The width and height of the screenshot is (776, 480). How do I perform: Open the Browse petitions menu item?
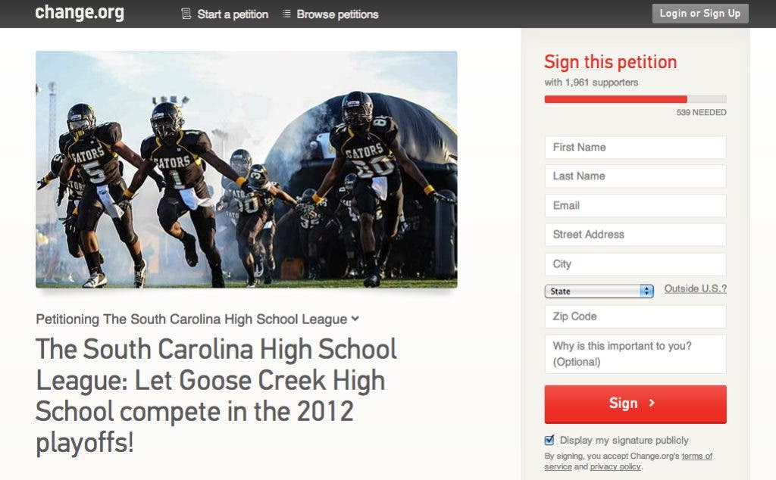(330, 14)
